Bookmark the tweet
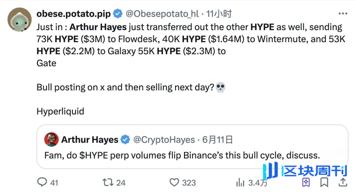This screenshot has height=194, width=356. pos(324,182)
